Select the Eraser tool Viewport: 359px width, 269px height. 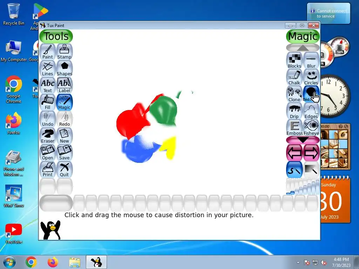point(48,136)
